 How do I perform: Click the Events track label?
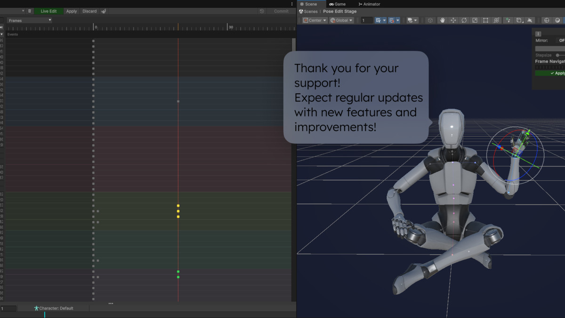click(13, 34)
